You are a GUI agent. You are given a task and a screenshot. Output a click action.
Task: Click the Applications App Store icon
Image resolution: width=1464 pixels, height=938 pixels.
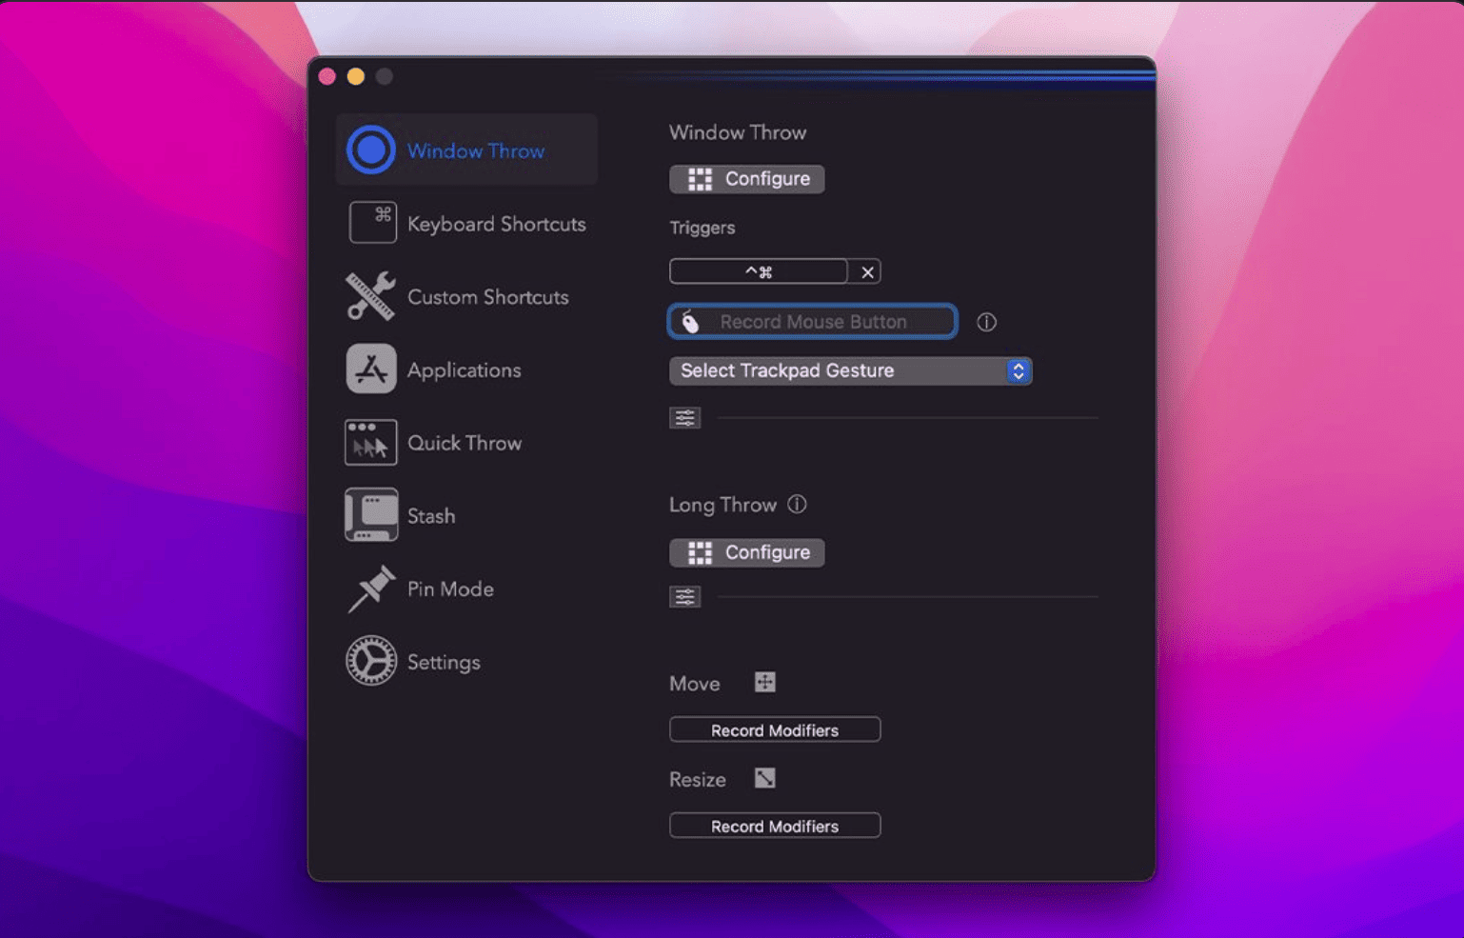click(371, 369)
